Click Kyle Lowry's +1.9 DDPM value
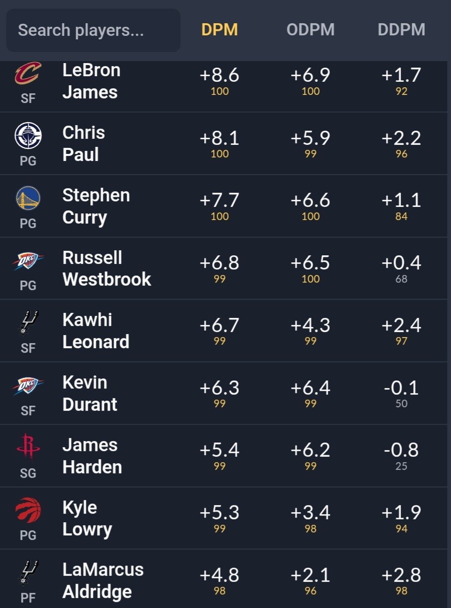Viewport: 451px width, 608px height. [401, 512]
